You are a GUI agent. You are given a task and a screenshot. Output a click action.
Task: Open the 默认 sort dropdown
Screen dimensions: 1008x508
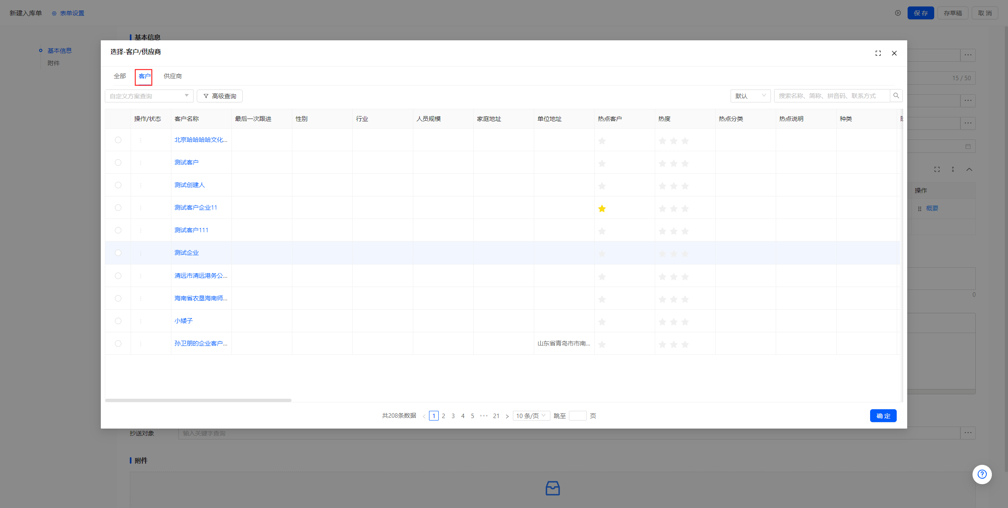click(x=750, y=96)
